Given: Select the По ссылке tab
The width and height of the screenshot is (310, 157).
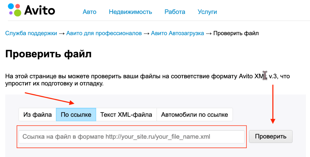Looking at the screenshot, I should click(76, 115).
